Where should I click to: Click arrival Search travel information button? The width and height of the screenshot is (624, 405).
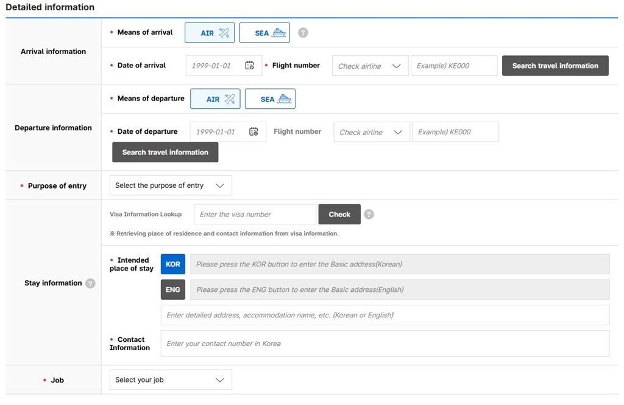(555, 66)
